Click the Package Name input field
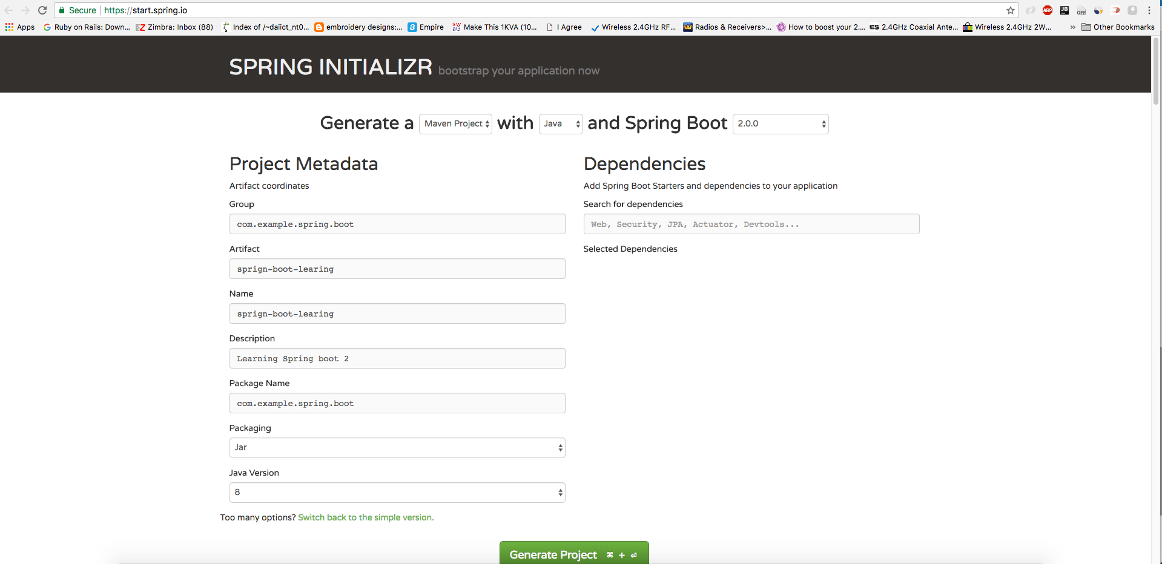Image resolution: width=1162 pixels, height=564 pixels. [x=397, y=403]
